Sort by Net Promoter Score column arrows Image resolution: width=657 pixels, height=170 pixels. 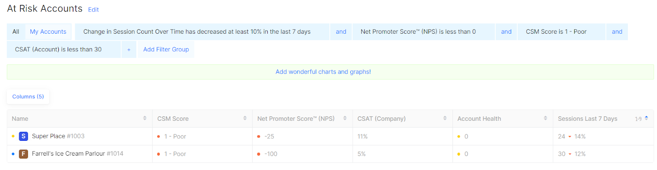(x=345, y=118)
